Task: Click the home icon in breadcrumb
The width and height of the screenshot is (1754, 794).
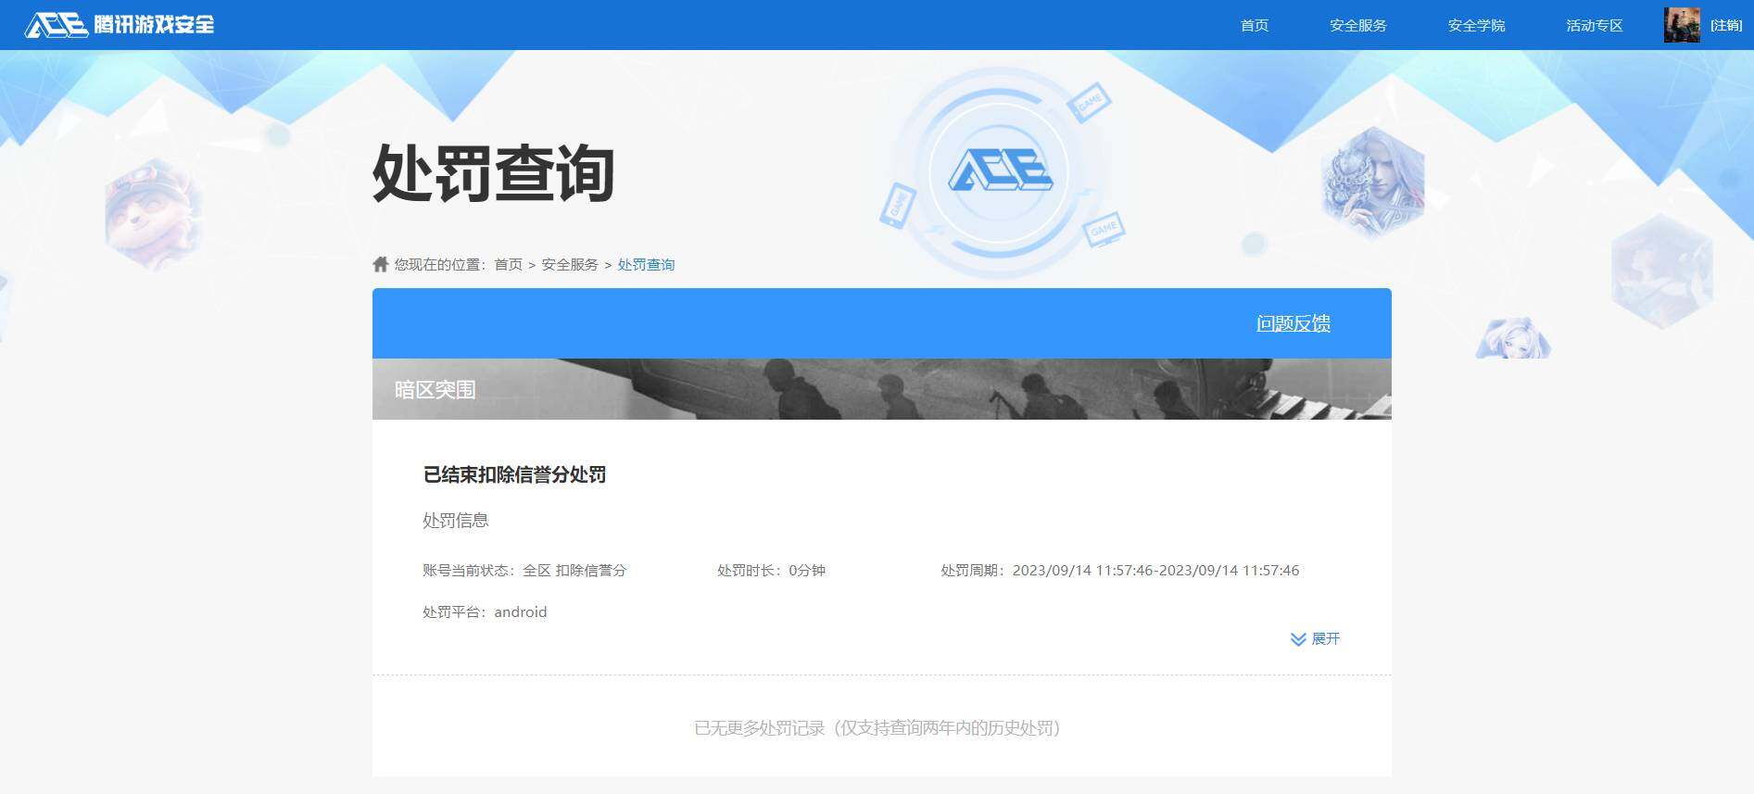Action: [380, 264]
